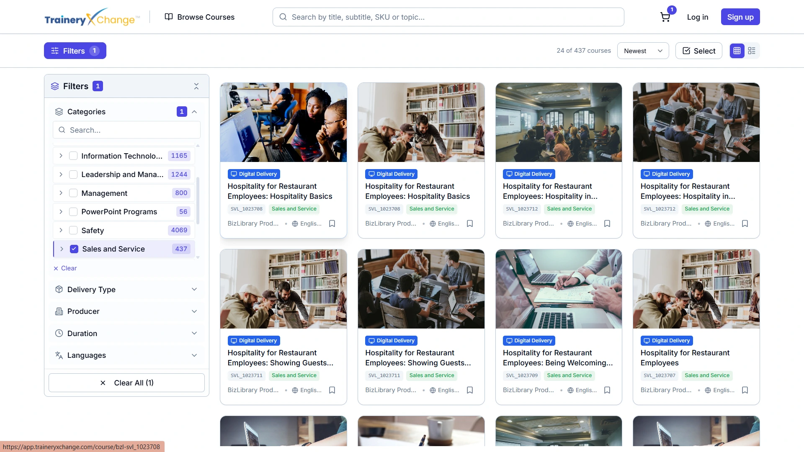The image size is (804, 452).
Task: Select the Safety category checkbox
Action: (x=73, y=231)
